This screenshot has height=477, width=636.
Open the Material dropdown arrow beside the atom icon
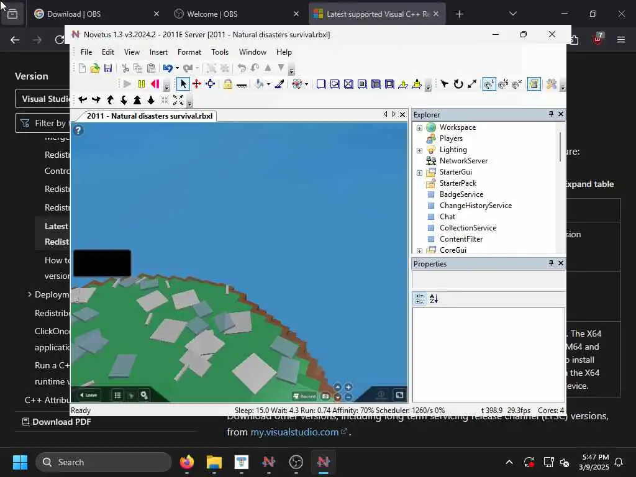(306, 84)
